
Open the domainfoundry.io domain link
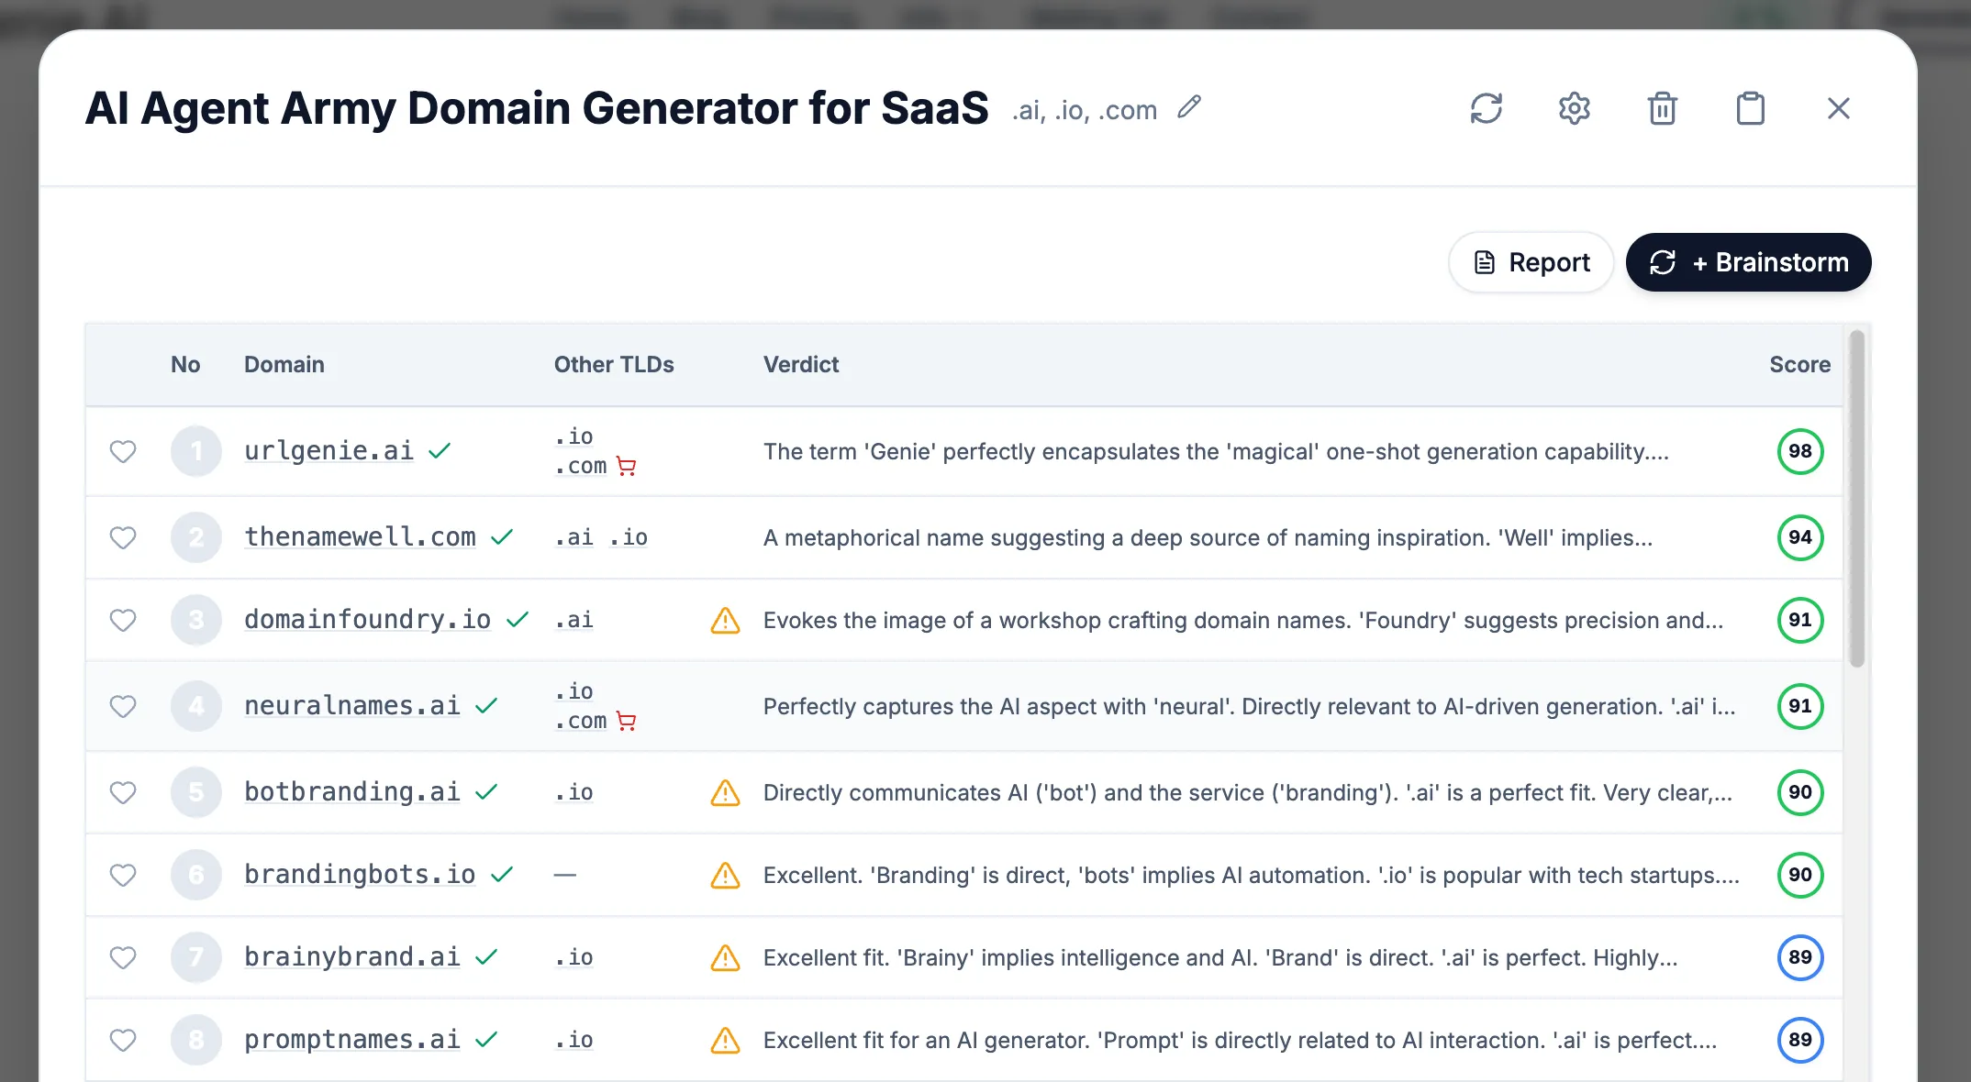pos(367,620)
